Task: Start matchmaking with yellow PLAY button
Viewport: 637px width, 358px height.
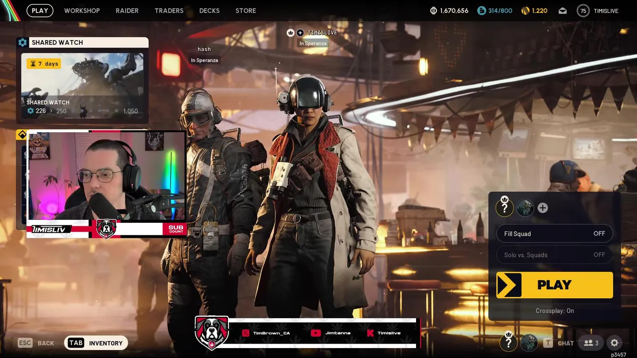Action: coord(554,285)
